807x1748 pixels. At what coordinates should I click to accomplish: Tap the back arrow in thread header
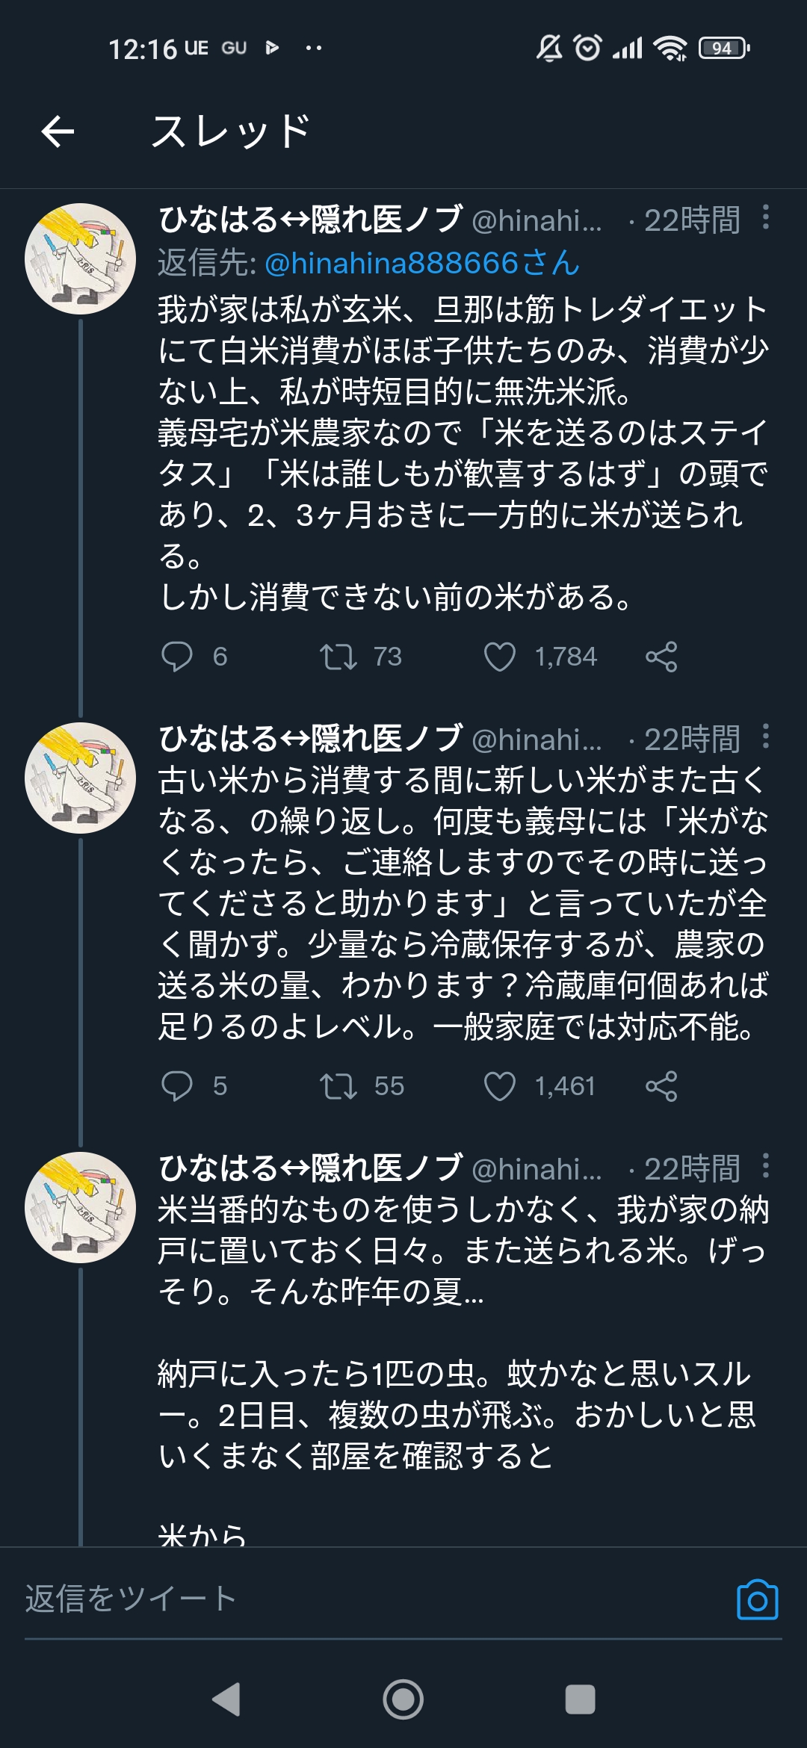58,132
